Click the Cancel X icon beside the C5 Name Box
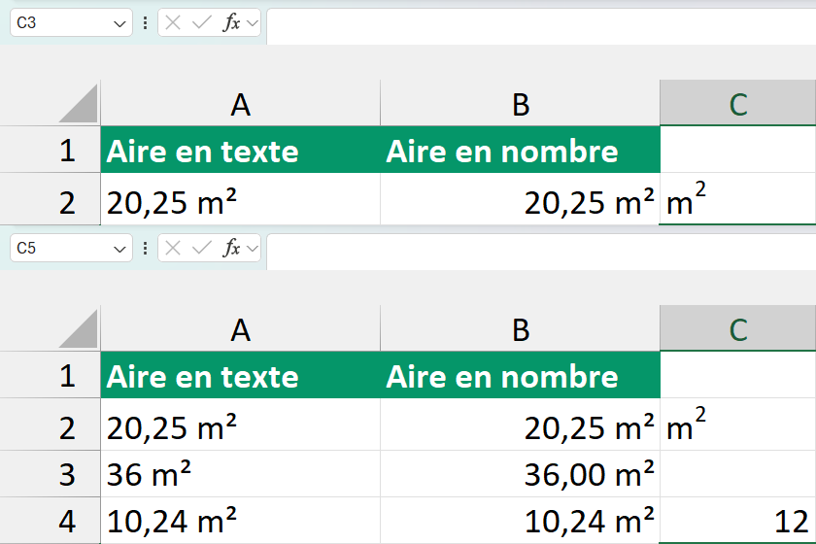 (x=173, y=249)
